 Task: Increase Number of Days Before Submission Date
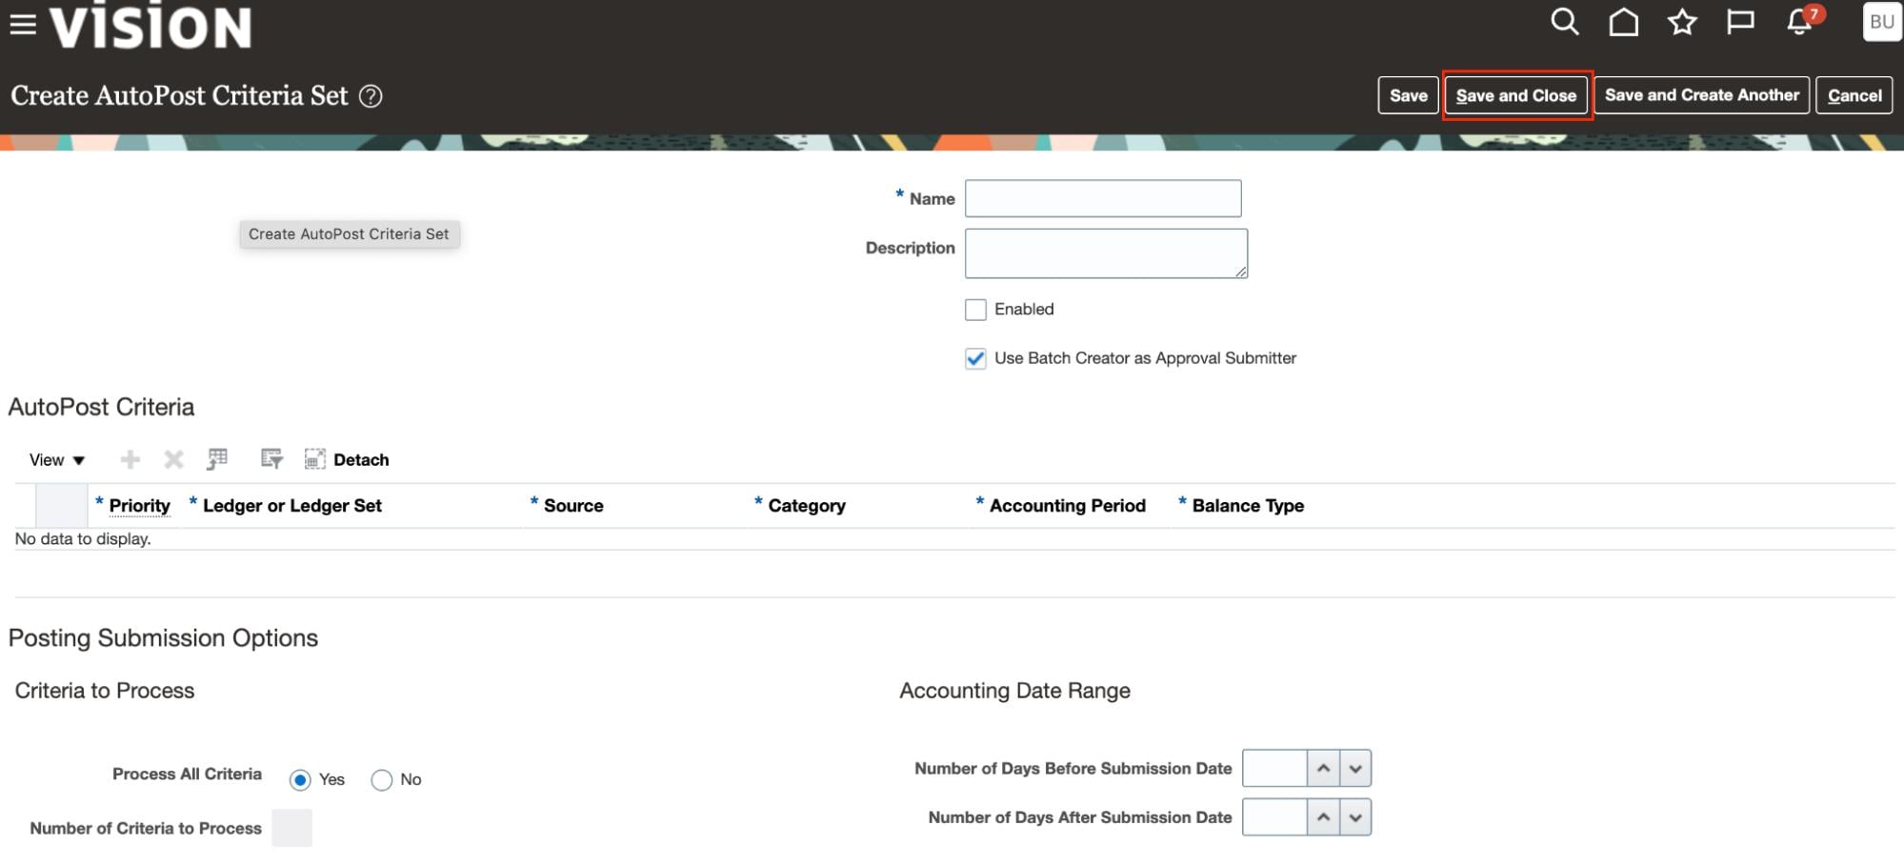tap(1323, 769)
